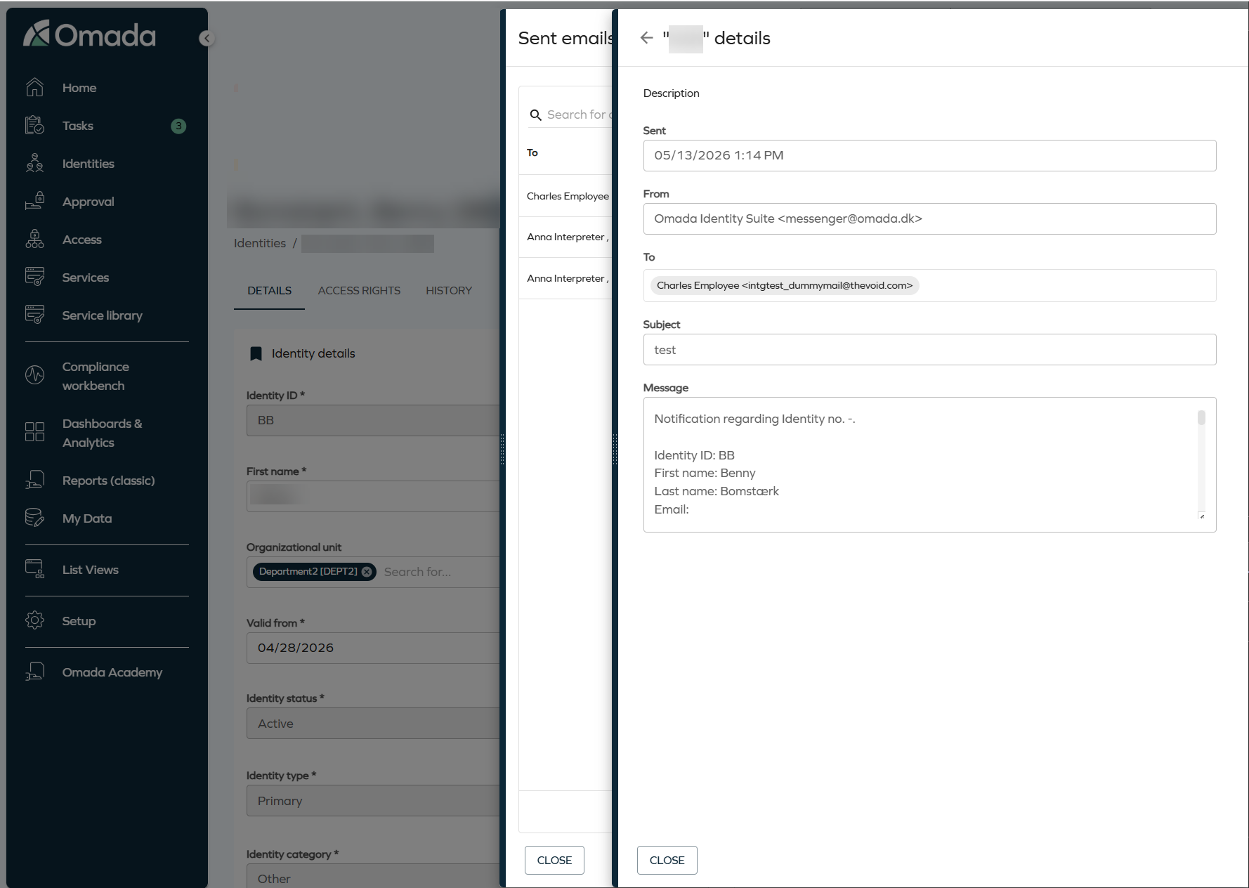Click the search magnifier in Sent emails
Image resolution: width=1249 pixels, height=888 pixels.
[x=535, y=115]
